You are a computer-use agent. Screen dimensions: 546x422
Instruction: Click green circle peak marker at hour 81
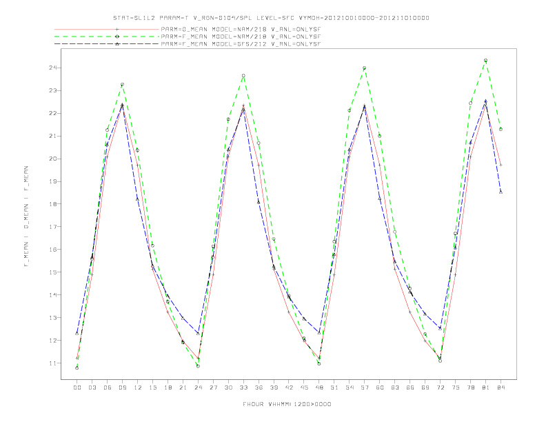[486, 60]
